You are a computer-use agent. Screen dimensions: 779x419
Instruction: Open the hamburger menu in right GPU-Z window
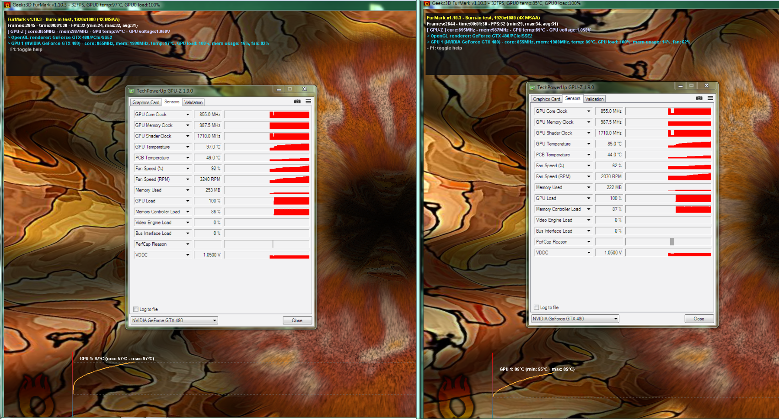710,98
